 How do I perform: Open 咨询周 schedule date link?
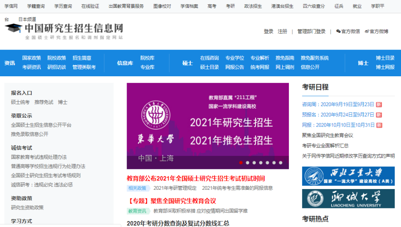[338, 105]
